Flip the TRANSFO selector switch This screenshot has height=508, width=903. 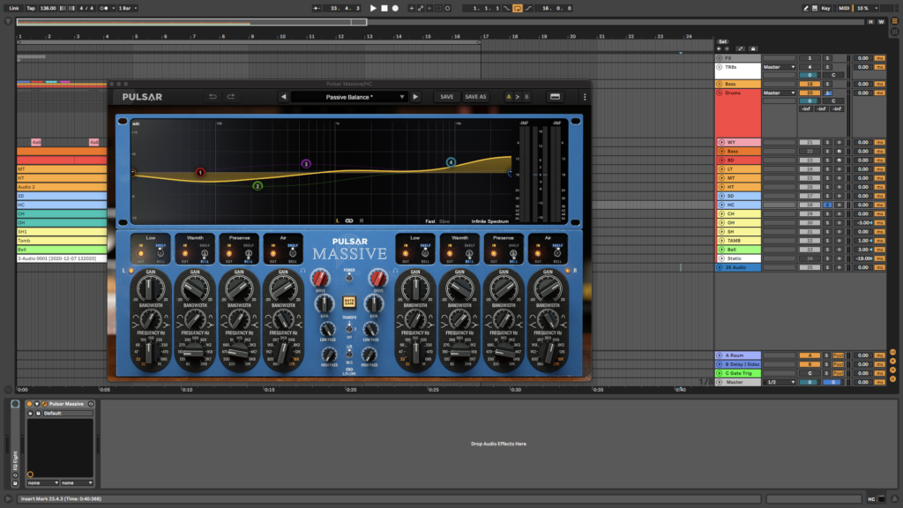click(x=349, y=328)
